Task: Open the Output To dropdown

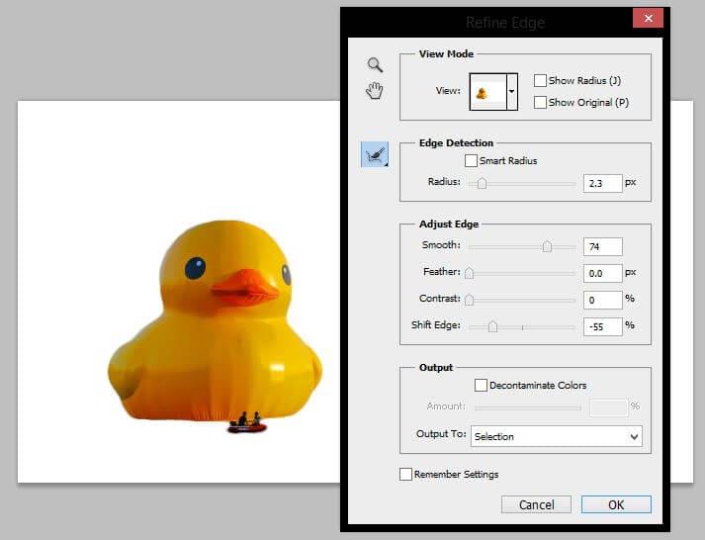Action: [x=556, y=436]
